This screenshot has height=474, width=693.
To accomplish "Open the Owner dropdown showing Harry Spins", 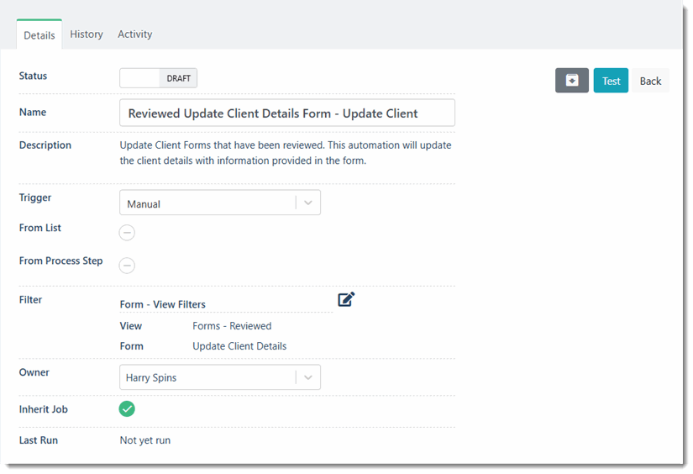I will 220,377.
